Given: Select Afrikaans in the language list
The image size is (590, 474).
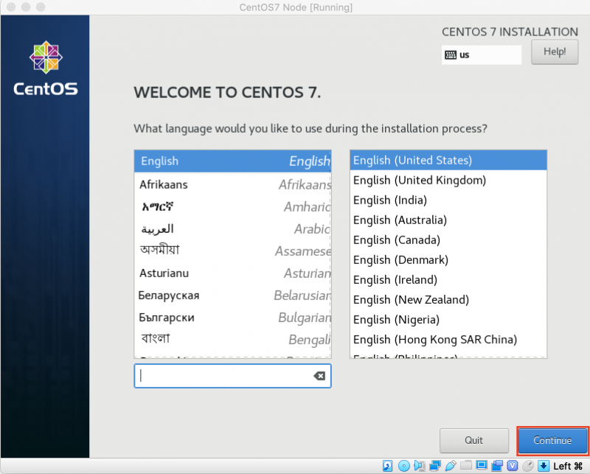Looking at the screenshot, I should click(232, 185).
